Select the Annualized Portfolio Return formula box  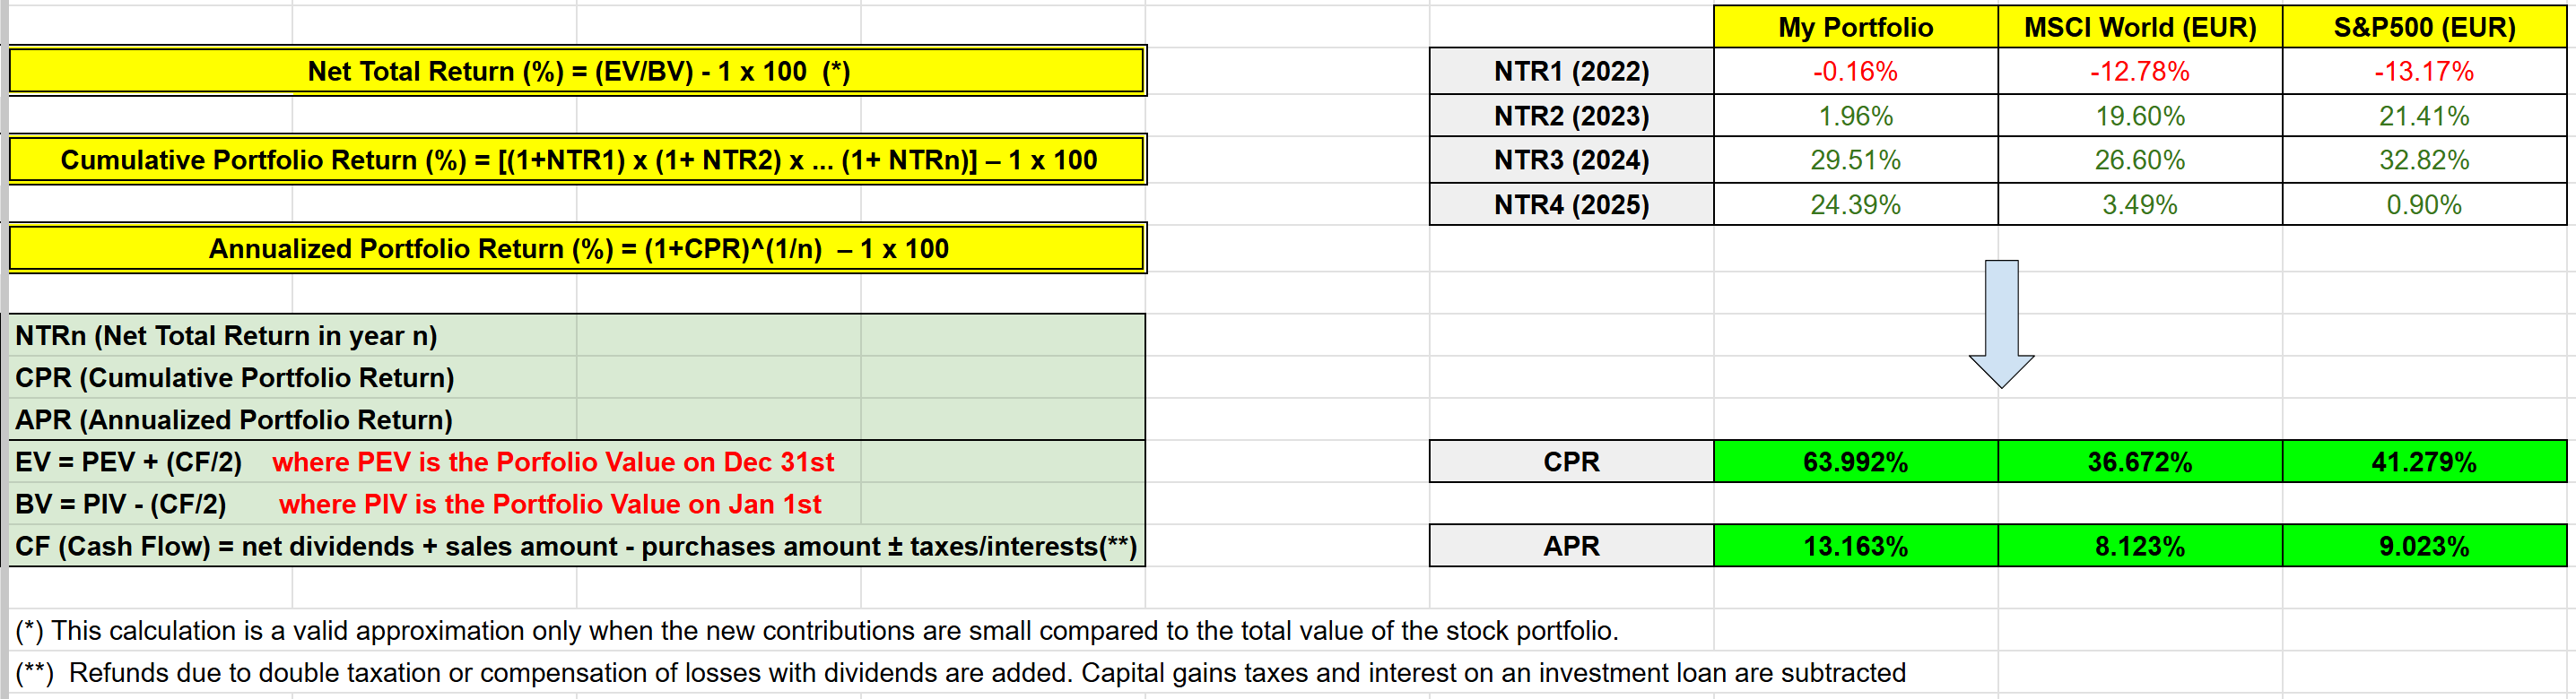point(577,248)
